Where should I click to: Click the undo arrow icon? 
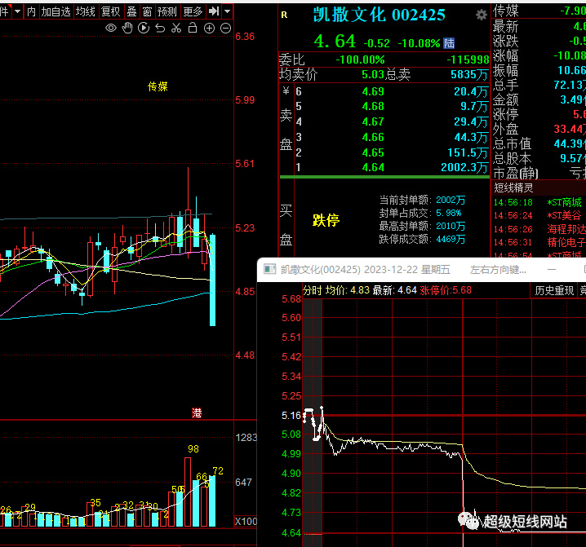click(x=160, y=28)
